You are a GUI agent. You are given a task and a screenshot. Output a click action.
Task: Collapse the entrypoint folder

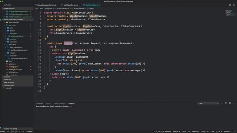13,34
